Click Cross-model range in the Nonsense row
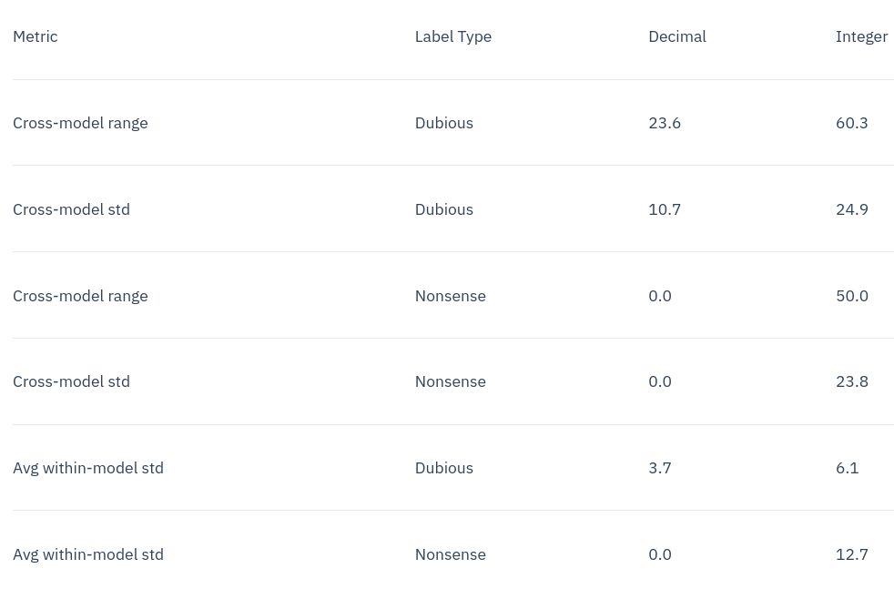 pyautogui.click(x=80, y=296)
